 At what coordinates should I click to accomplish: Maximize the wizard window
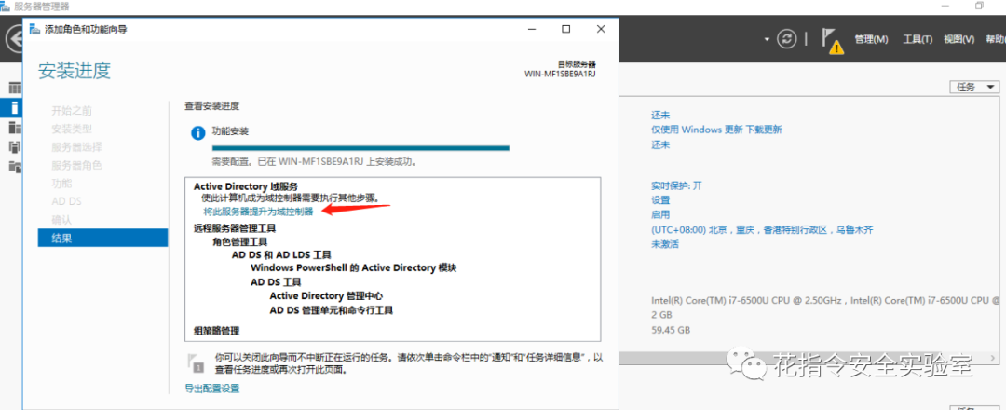[566, 29]
